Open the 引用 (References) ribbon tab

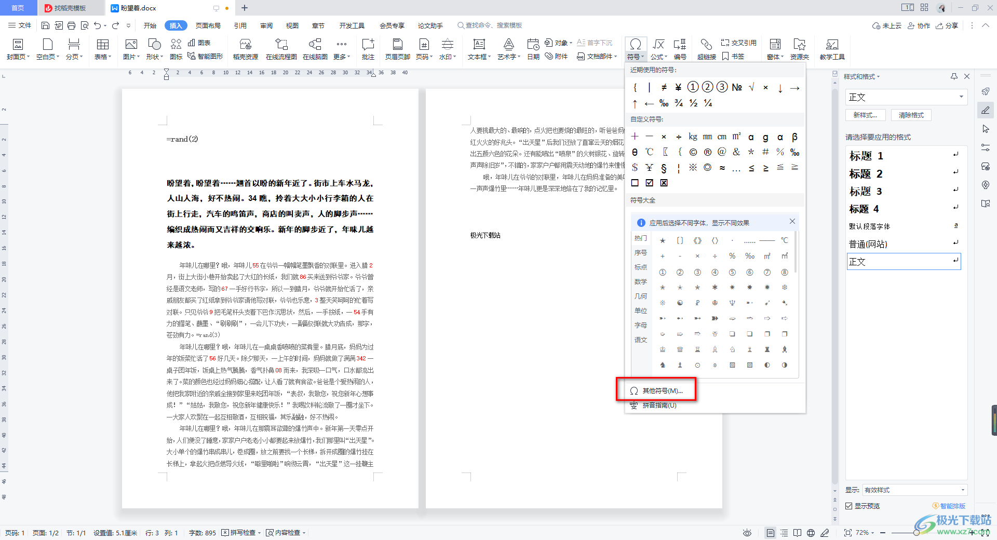240,25
